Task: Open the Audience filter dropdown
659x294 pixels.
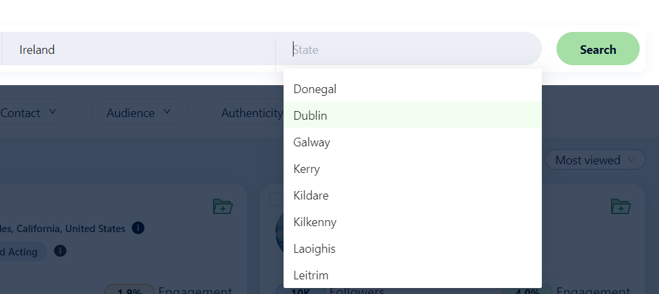Action: coord(138,112)
